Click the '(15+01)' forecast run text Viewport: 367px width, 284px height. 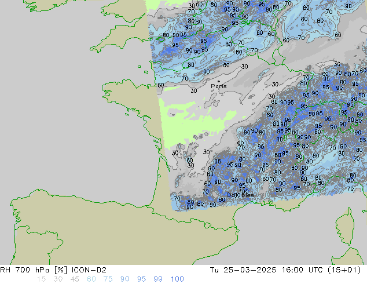pyautogui.click(x=344, y=270)
